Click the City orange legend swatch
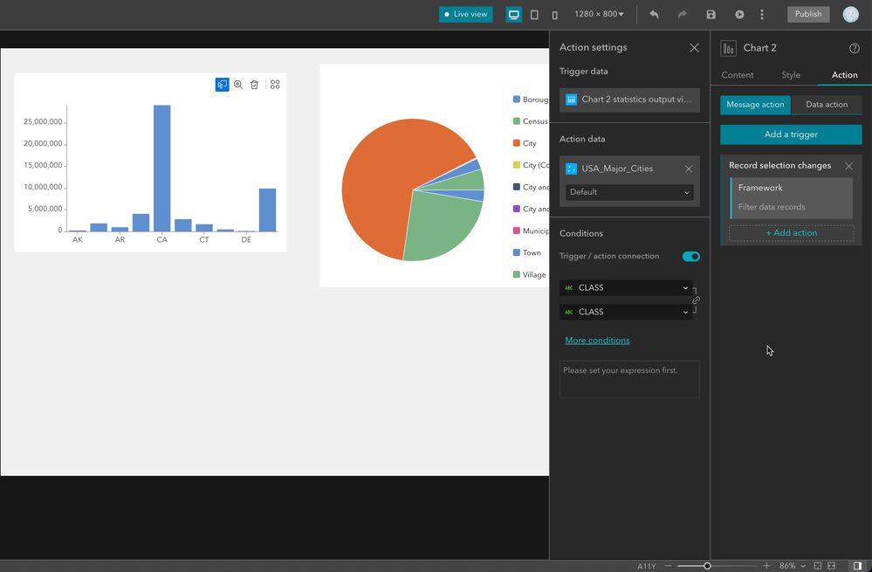The width and height of the screenshot is (872, 572). [x=516, y=143]
